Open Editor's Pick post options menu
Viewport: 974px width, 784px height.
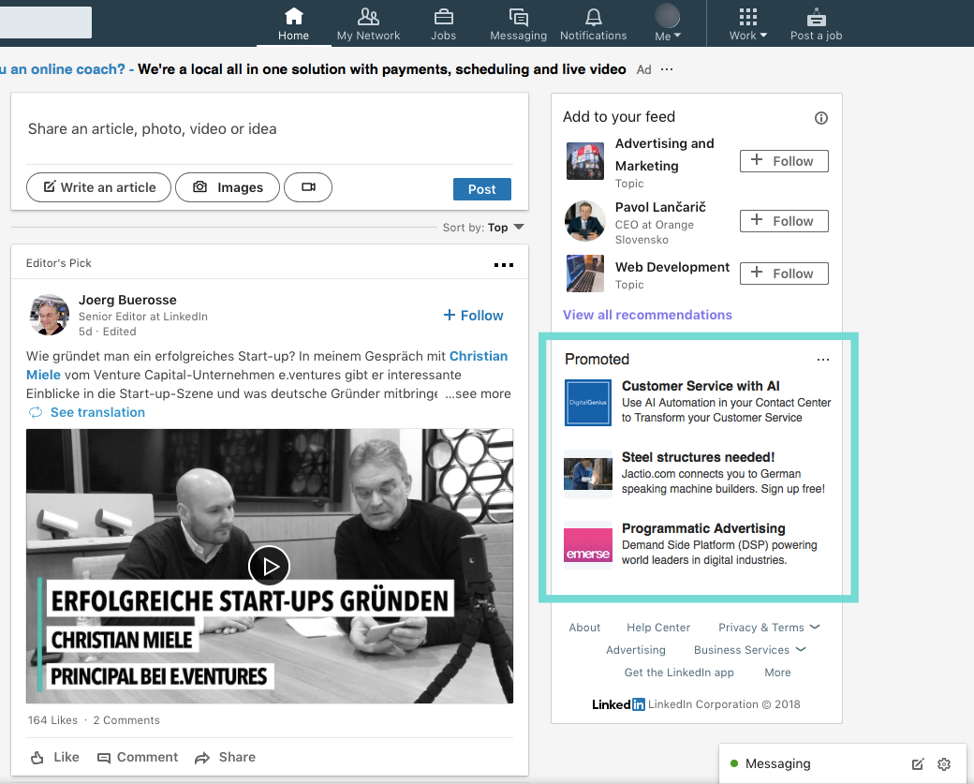tap(504, 265)
